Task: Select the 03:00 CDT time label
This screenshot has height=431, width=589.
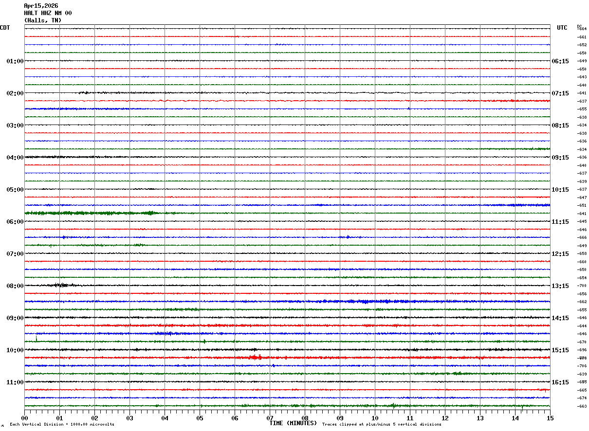Action: (15, 126)
